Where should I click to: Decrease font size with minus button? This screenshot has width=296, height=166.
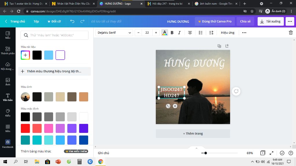(x=138, y=33)
